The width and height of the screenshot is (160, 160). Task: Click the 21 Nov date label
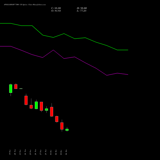(20, 152)
